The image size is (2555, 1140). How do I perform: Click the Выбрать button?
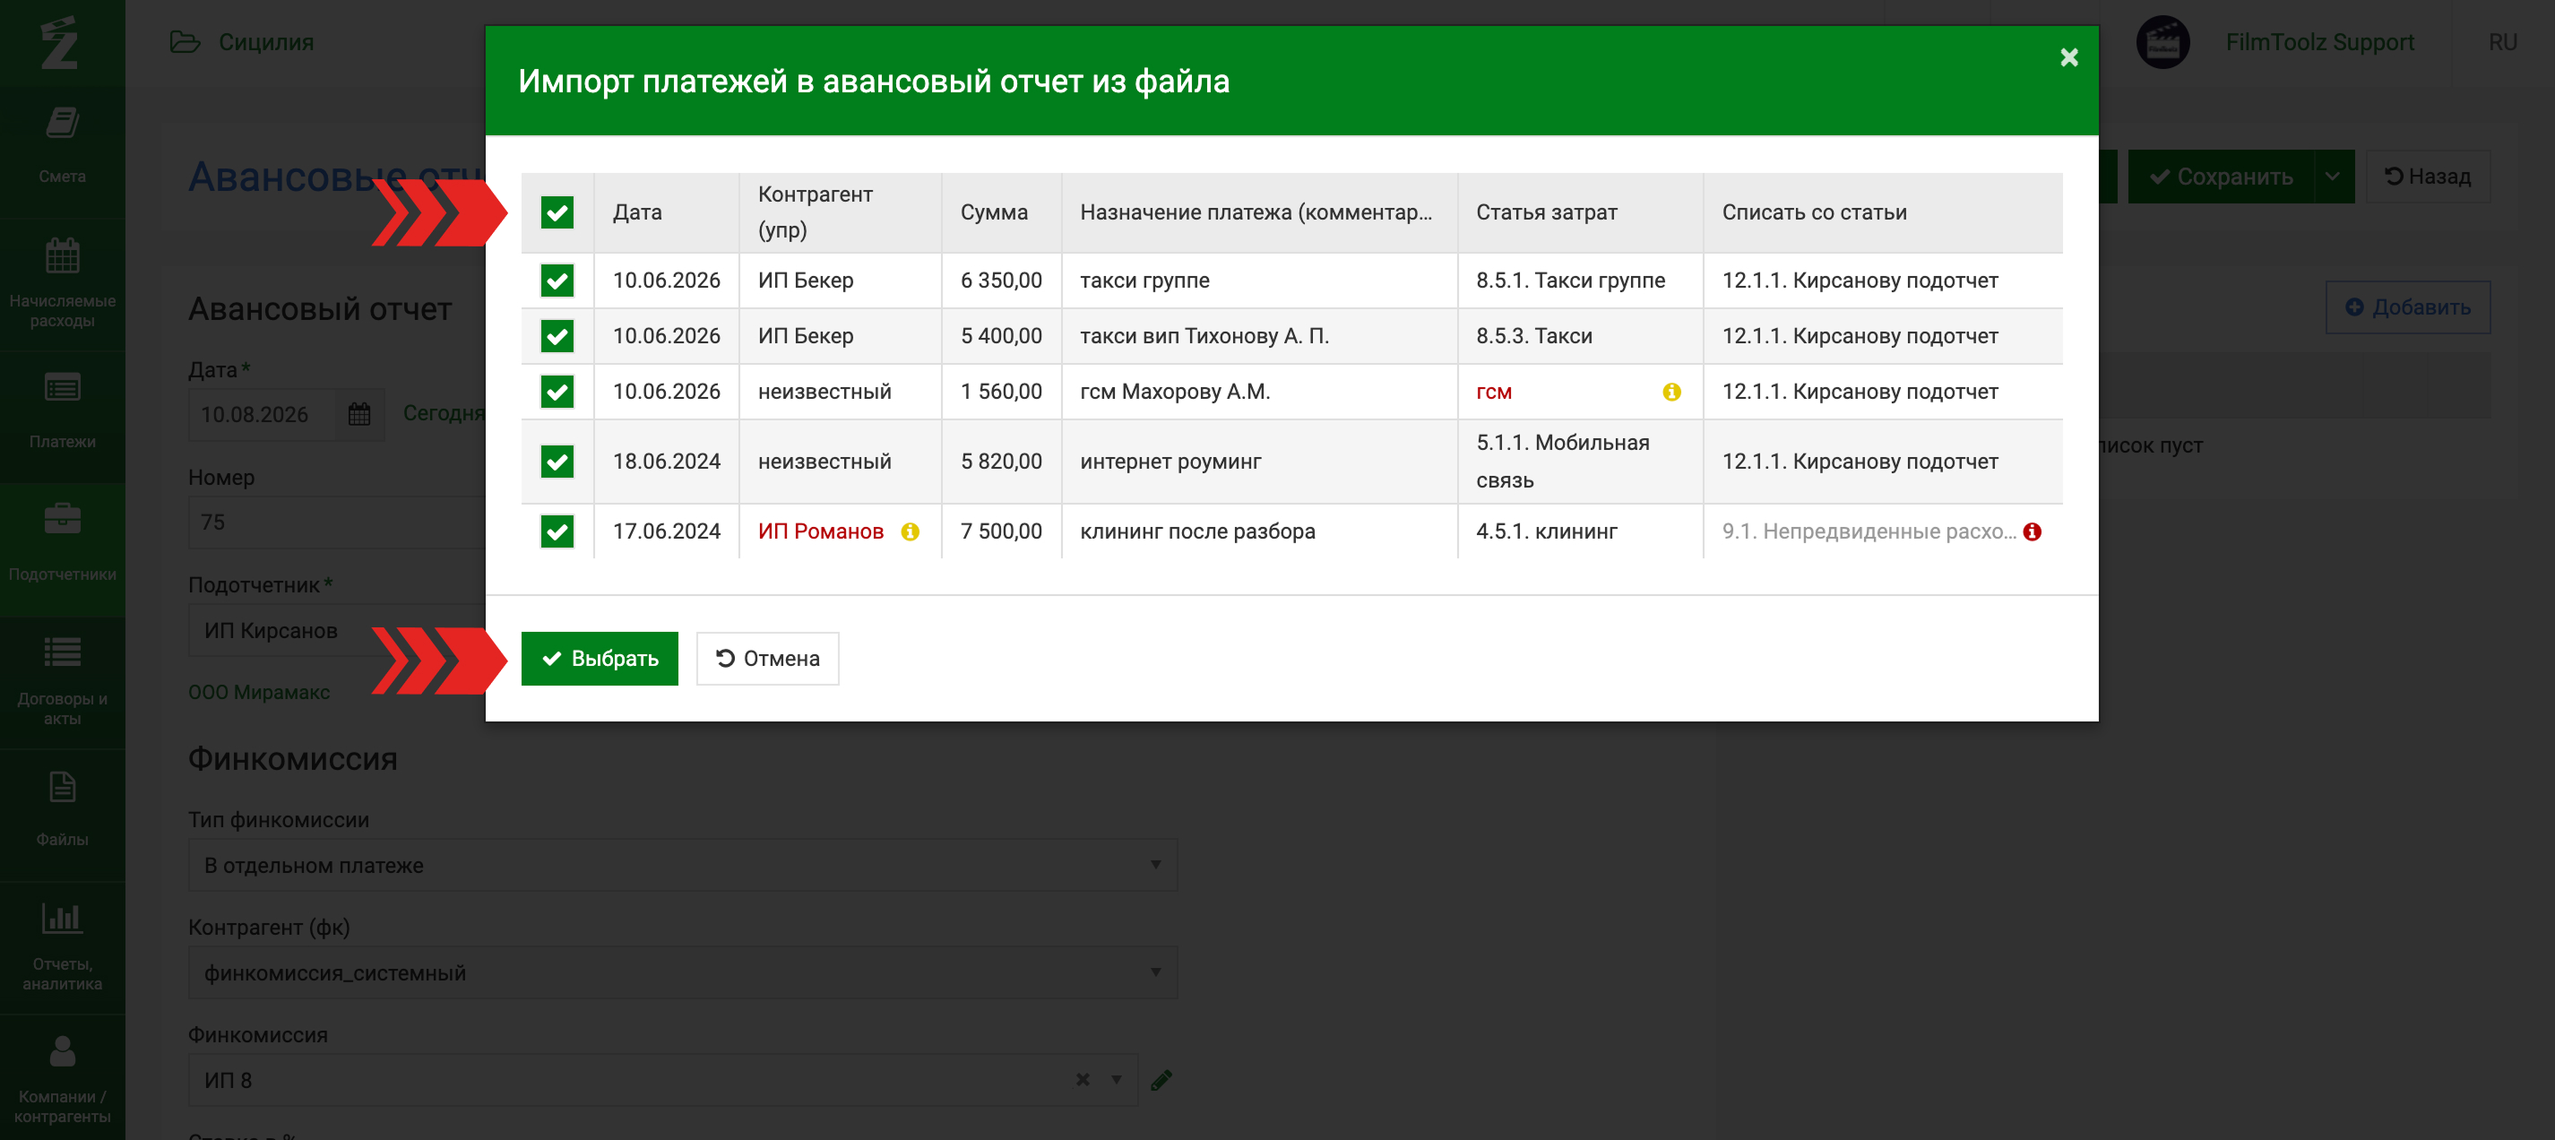pos(599,659)
